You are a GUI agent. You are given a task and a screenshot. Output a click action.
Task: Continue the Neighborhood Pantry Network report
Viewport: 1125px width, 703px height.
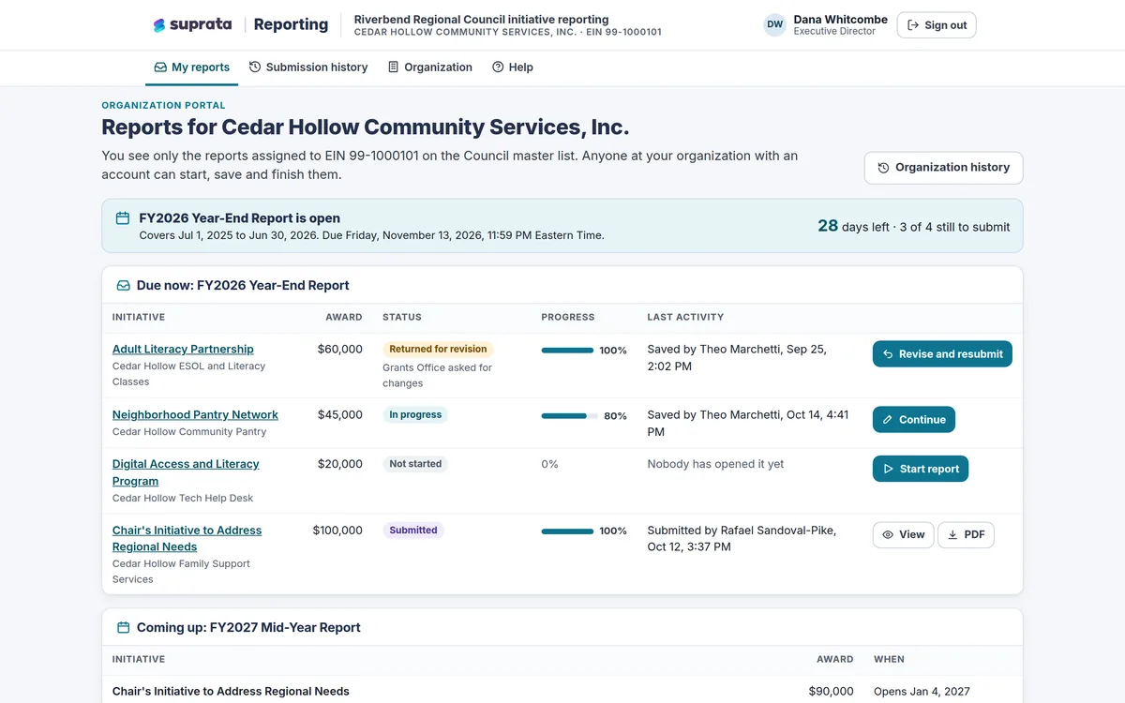(914, 420)
